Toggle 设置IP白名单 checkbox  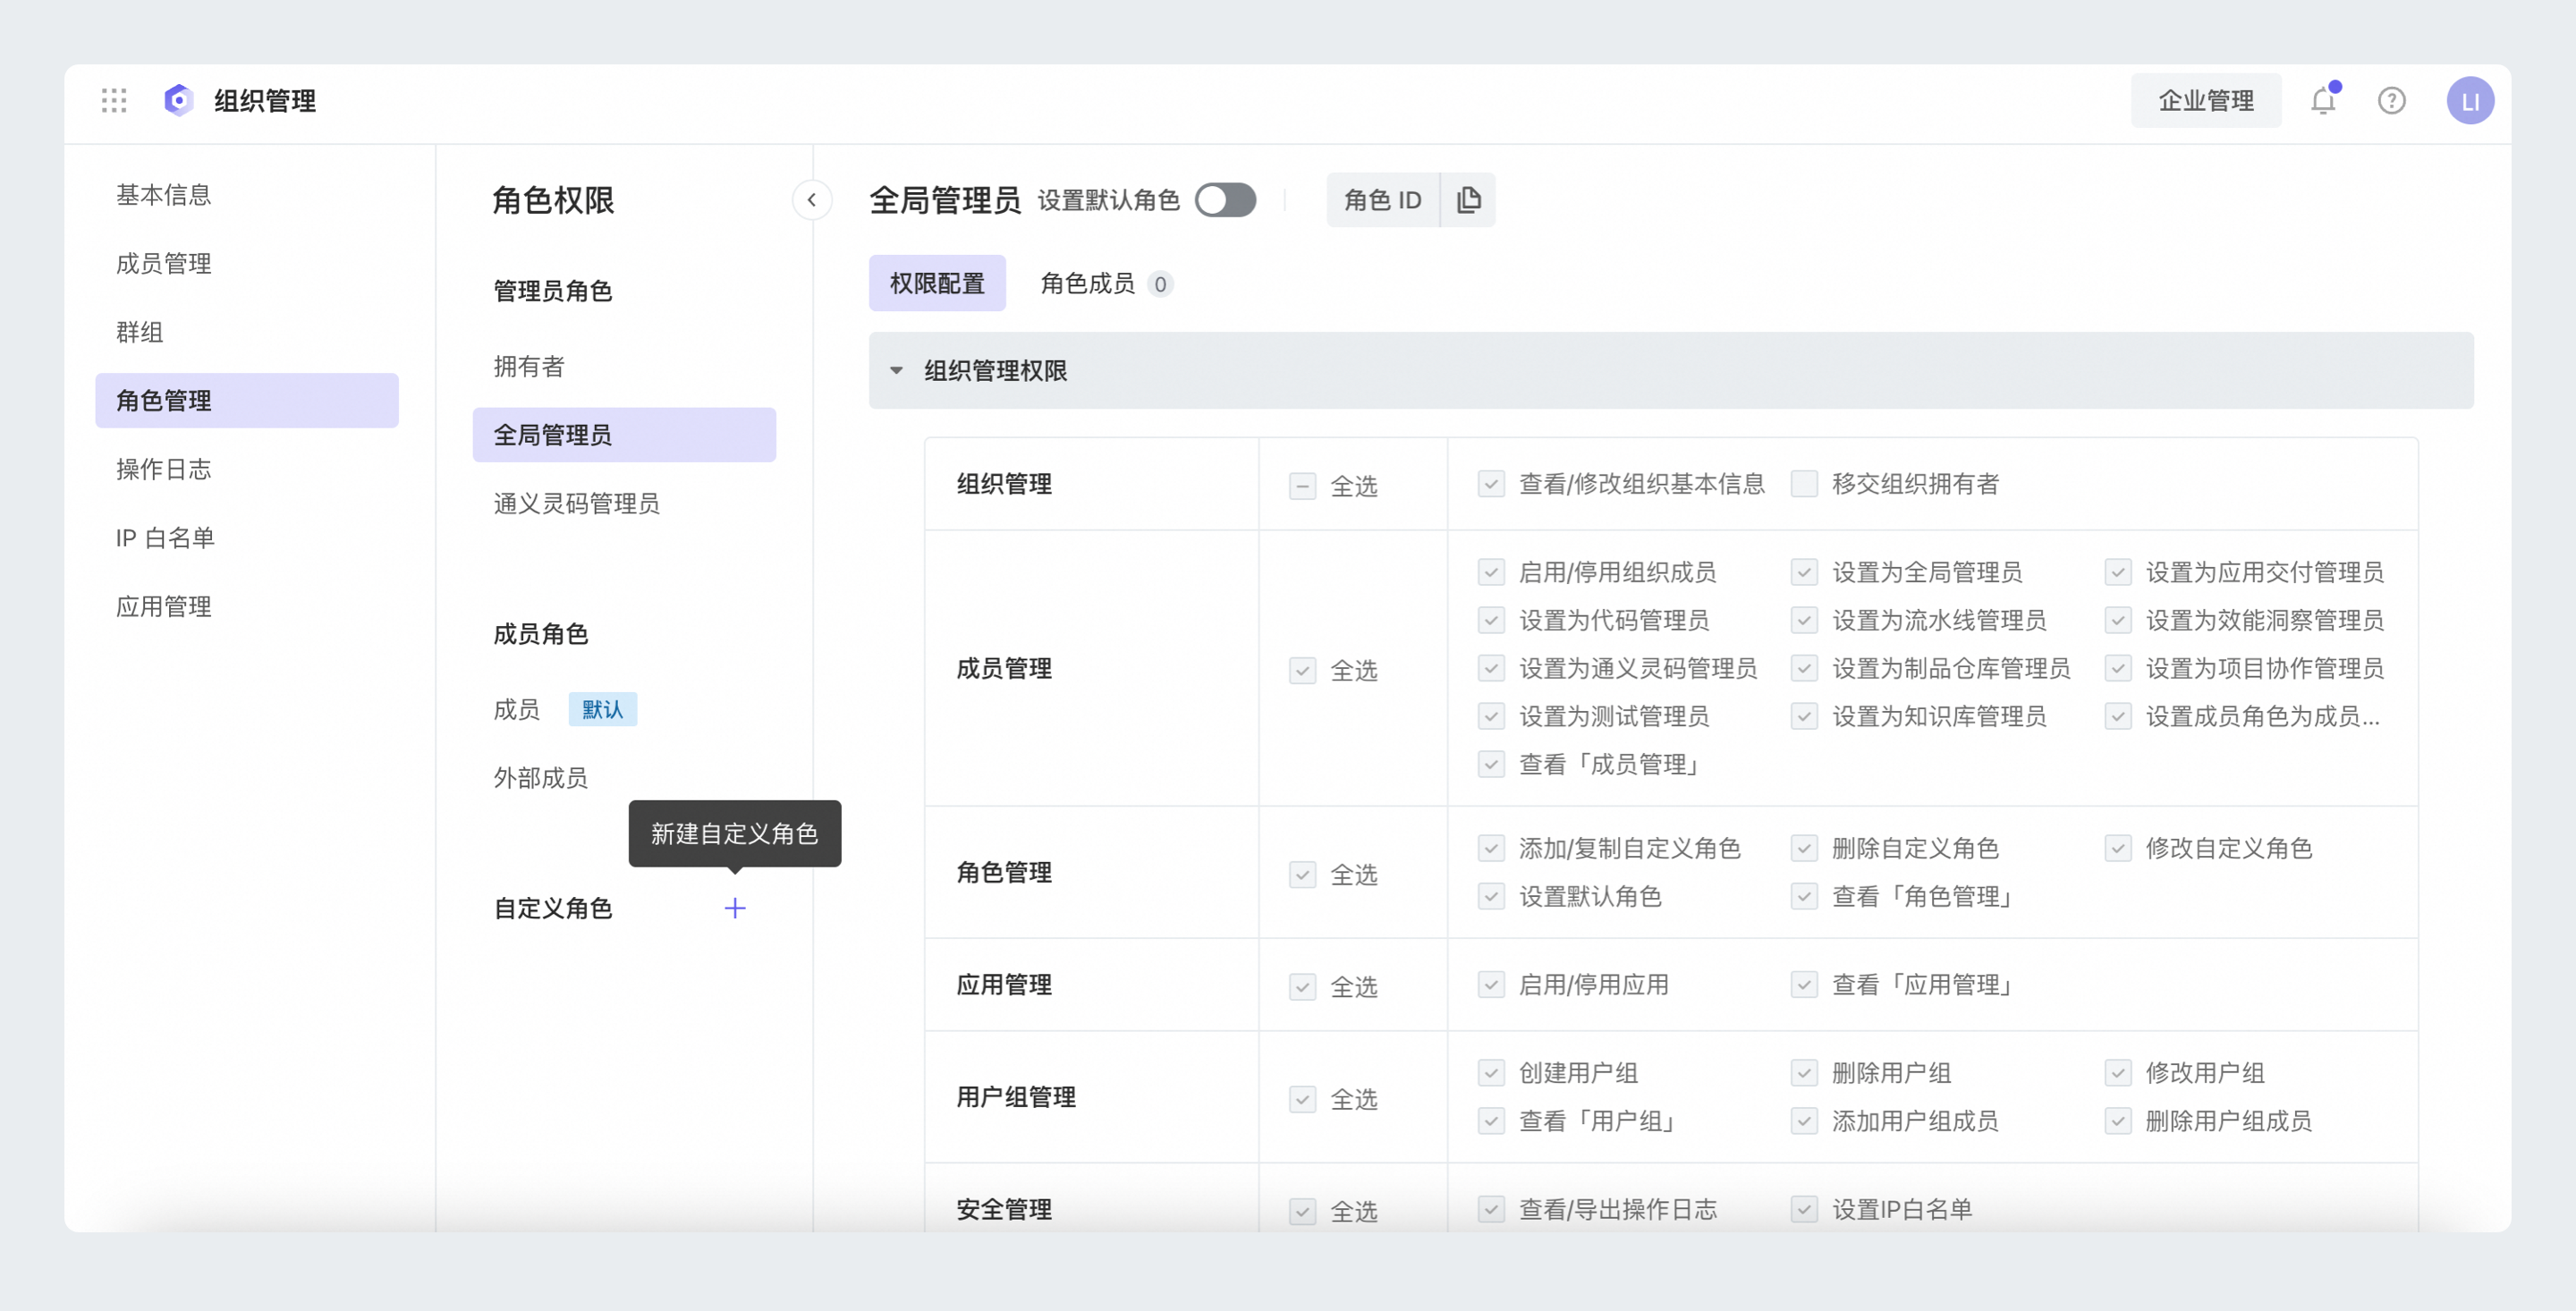point(1804,1209)
